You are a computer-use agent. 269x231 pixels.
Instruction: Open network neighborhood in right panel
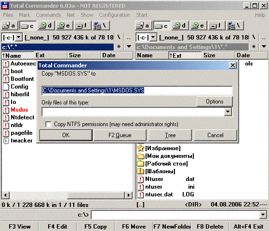point(235,26)
